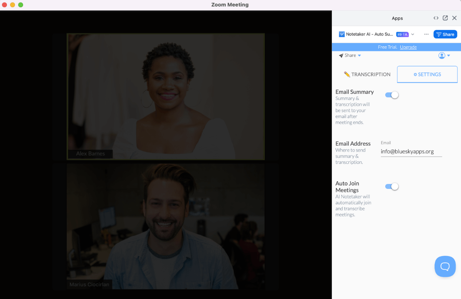The width and height of the screenshot is (461, 299).
Task: Select the SETTINGS tab
Action: point(427,74)
